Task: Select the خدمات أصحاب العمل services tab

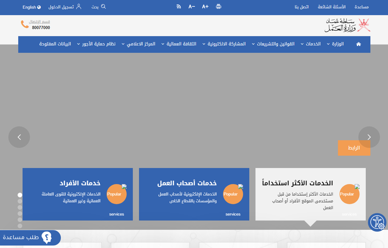Action: point(194,194)
